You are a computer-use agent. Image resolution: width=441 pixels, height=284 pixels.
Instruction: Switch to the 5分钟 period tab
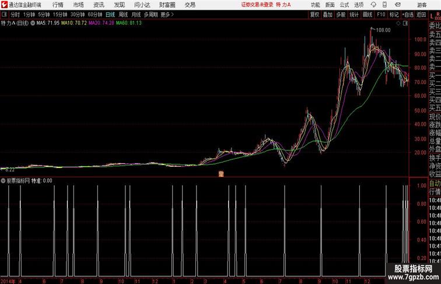(44, 15)
